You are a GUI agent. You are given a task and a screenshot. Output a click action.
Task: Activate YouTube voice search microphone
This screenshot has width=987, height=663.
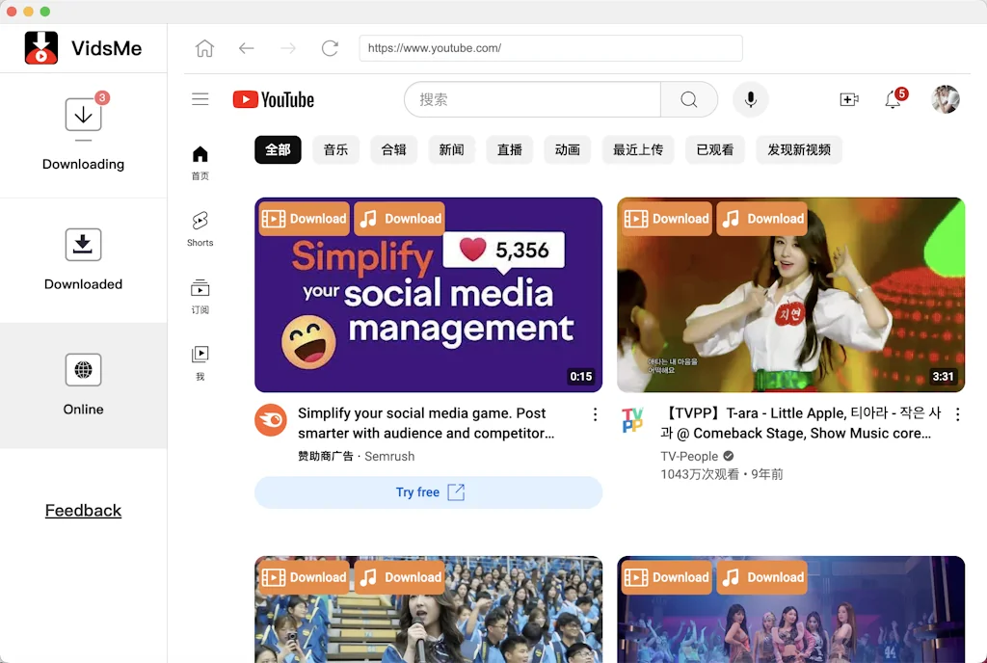750,99
